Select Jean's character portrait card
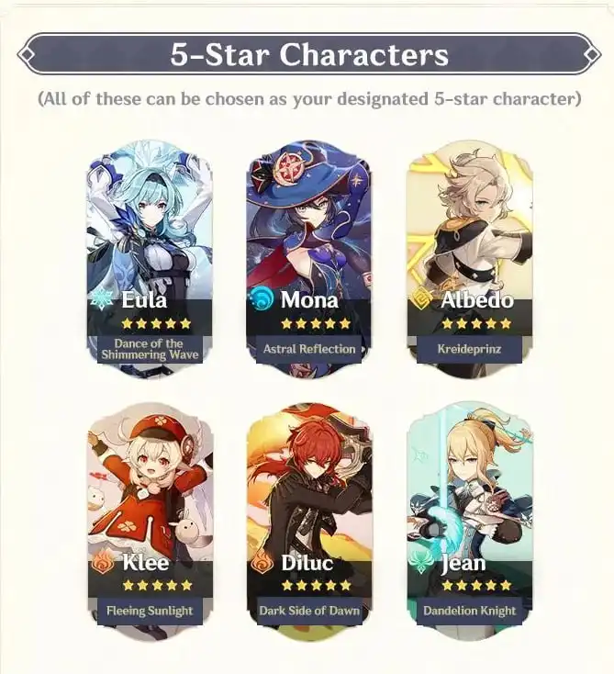This screenshot has width=614, height=674. (x=470, y=522)
